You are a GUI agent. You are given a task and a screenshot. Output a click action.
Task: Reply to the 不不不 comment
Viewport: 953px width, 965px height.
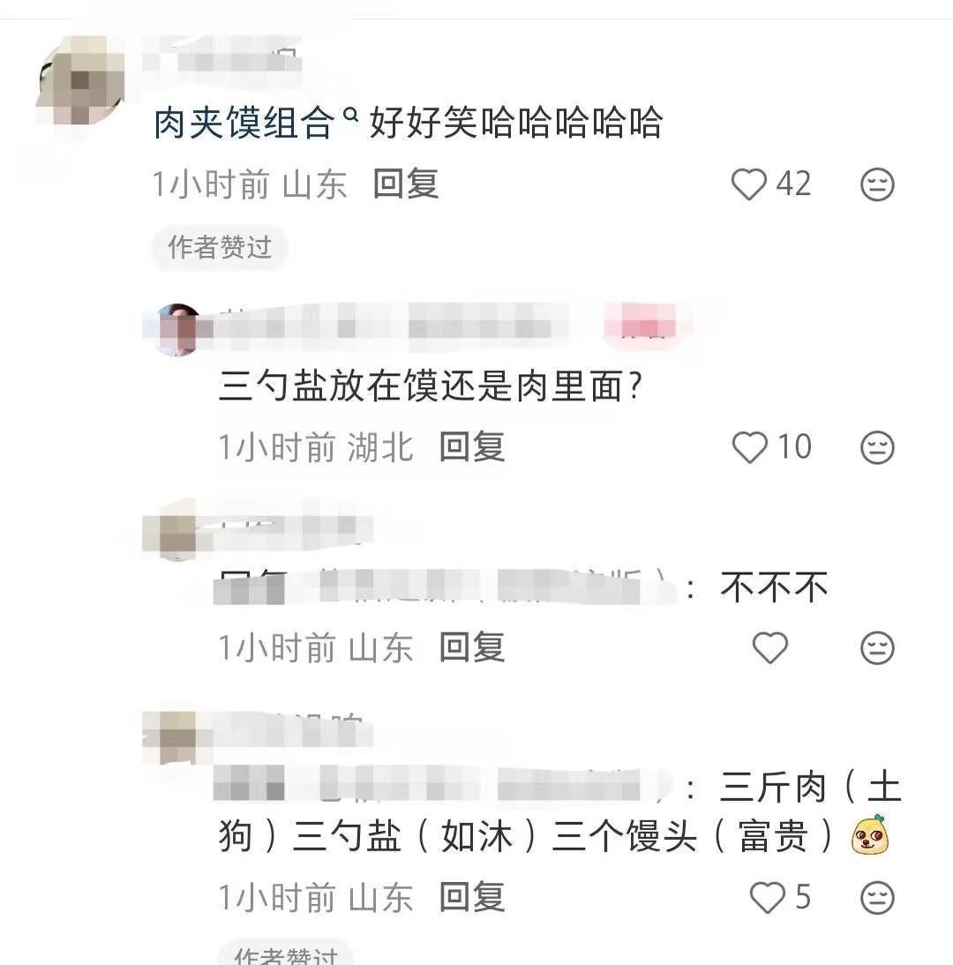click(472, 647)
